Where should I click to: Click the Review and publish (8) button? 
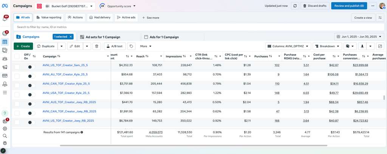[349, 6]
